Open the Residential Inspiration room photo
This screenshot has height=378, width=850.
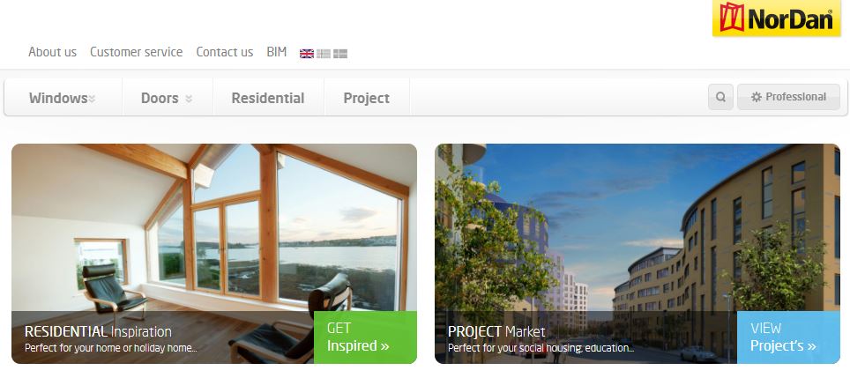(x=214, y=227)
